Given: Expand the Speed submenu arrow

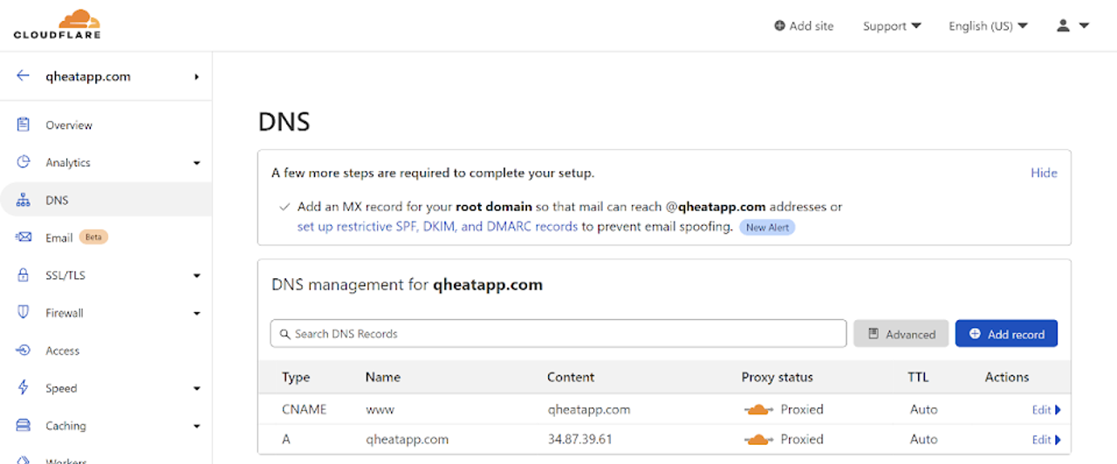Looking at the screenshot, I should pos(196,388).
